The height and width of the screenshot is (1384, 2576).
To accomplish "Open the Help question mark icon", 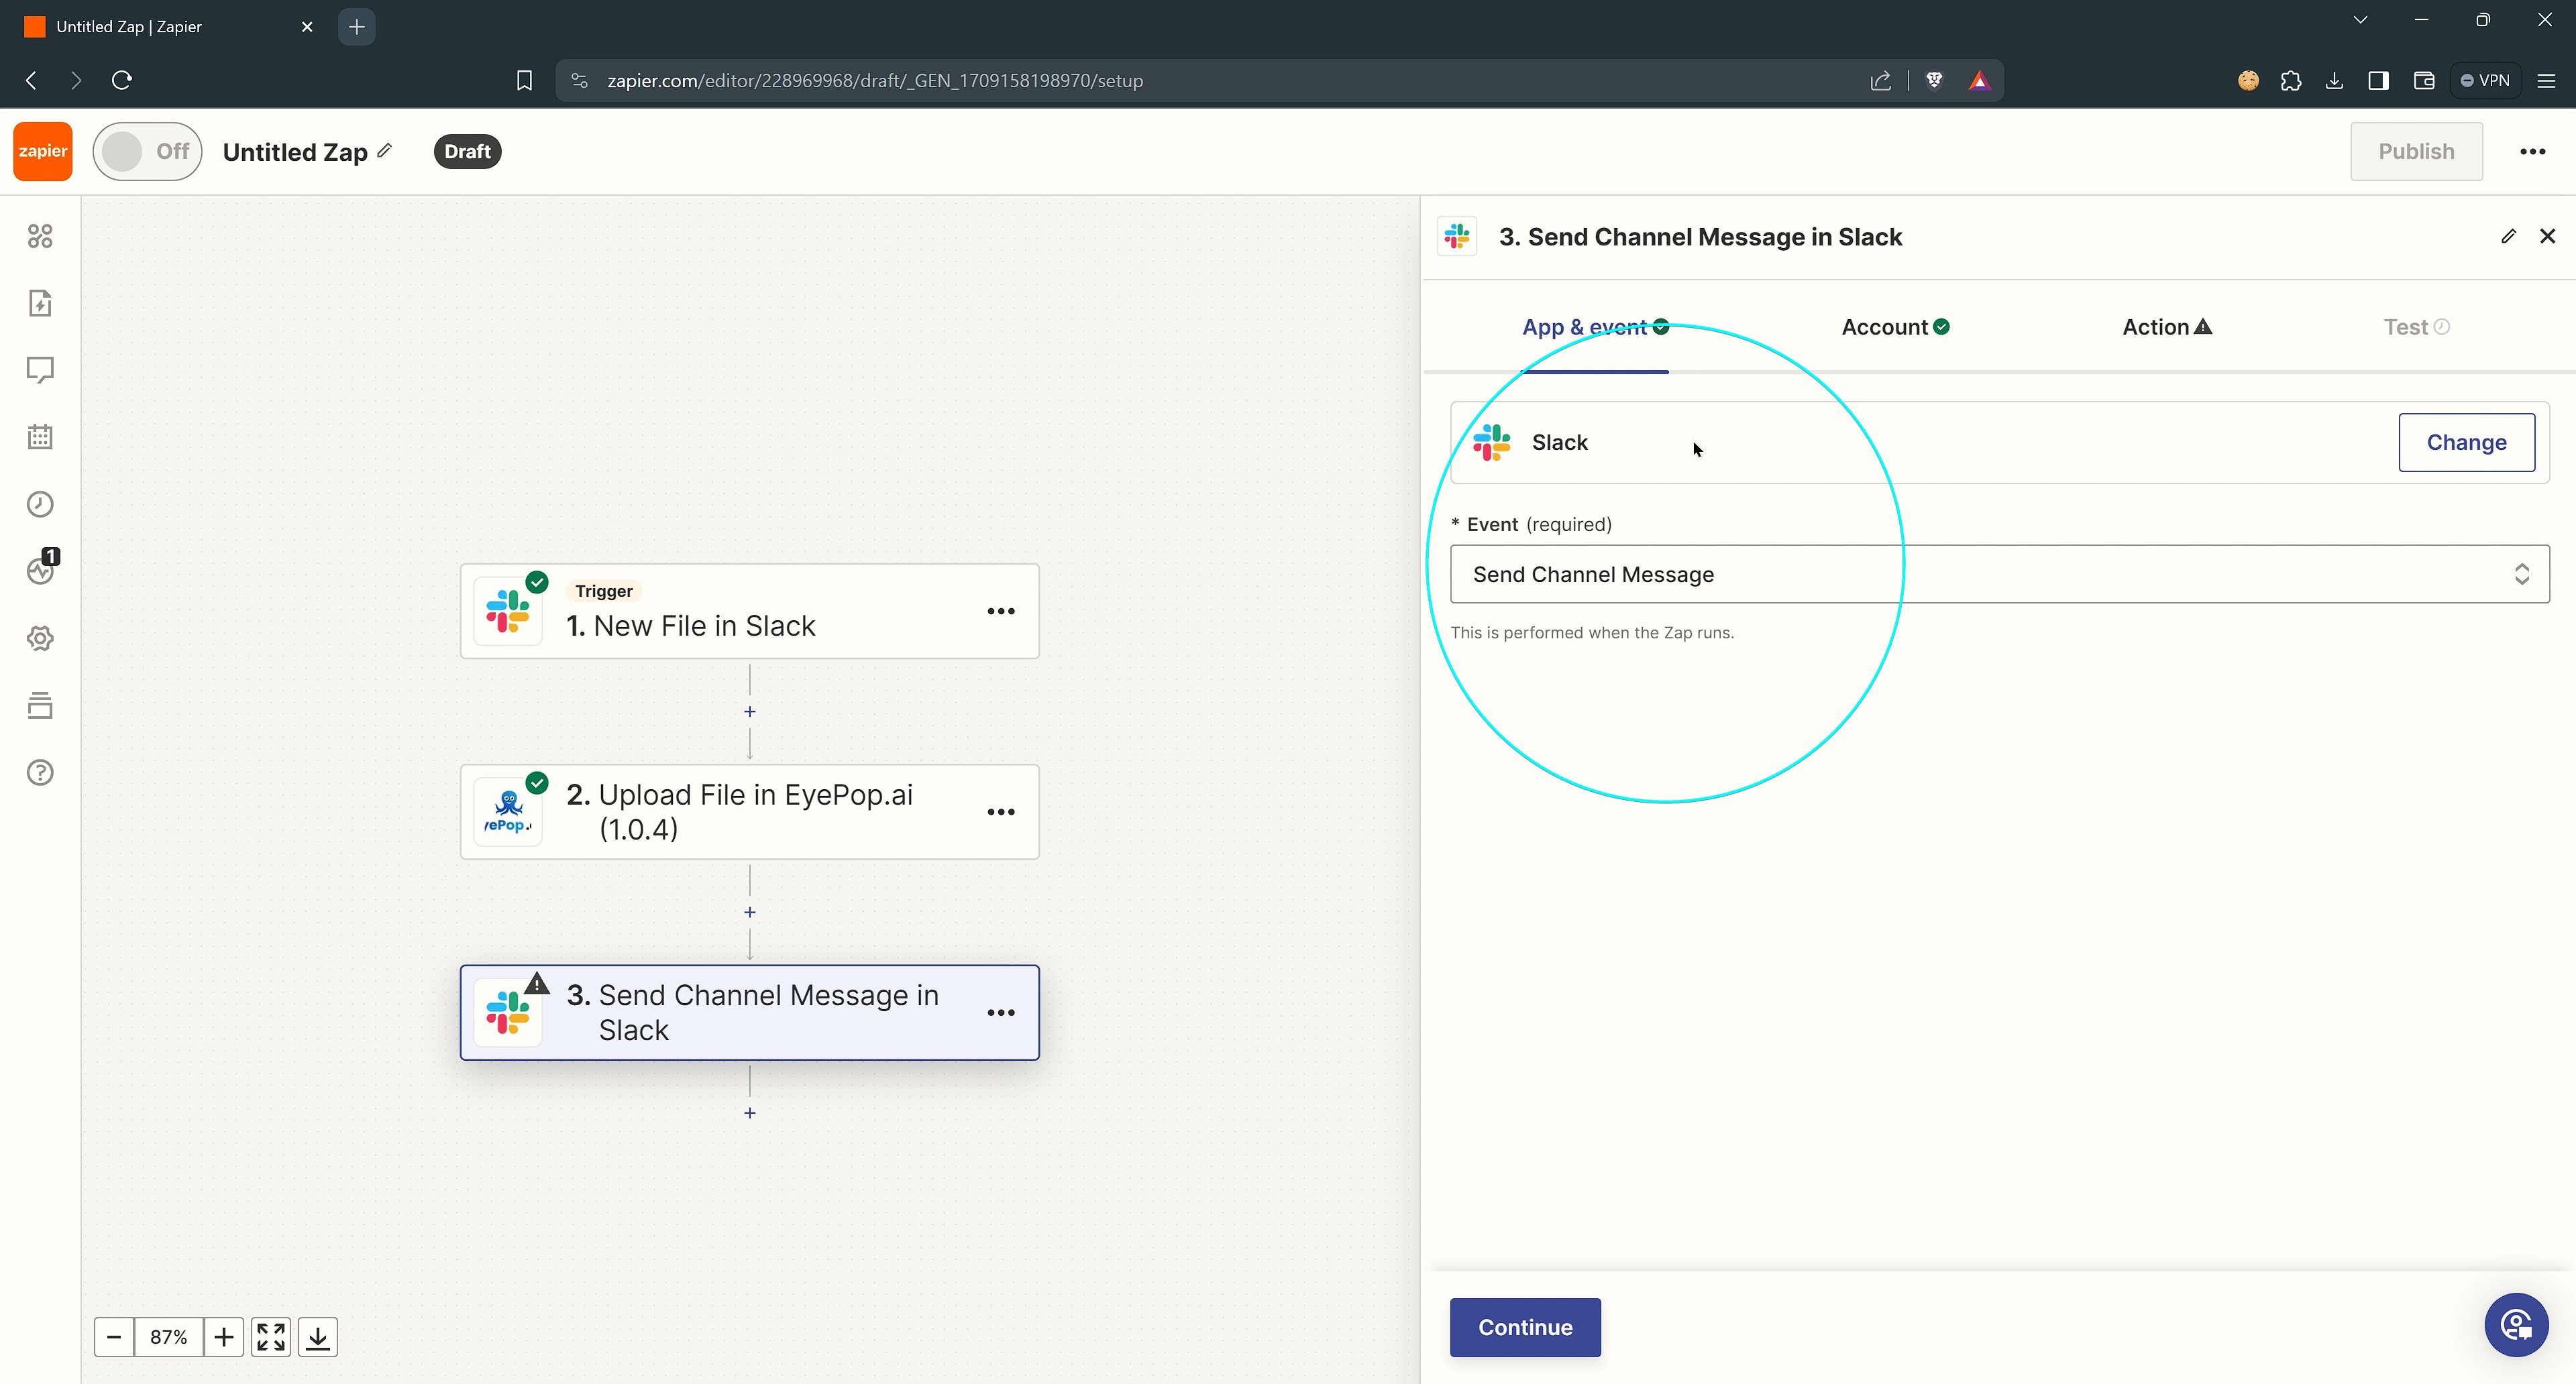I will point(40,771).
